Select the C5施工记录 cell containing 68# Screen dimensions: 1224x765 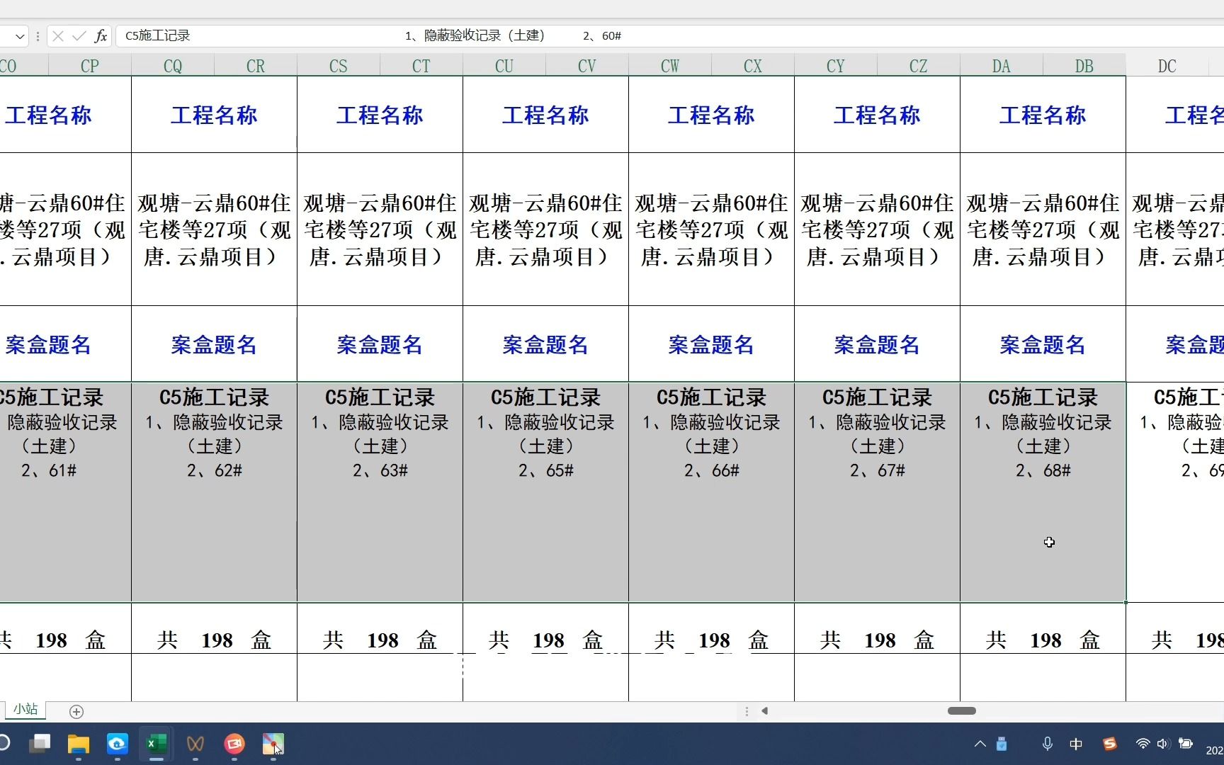pos(1043,492)
